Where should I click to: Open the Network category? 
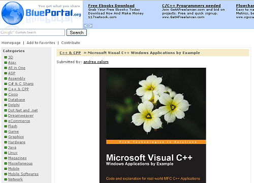click(x=15, y=179)
